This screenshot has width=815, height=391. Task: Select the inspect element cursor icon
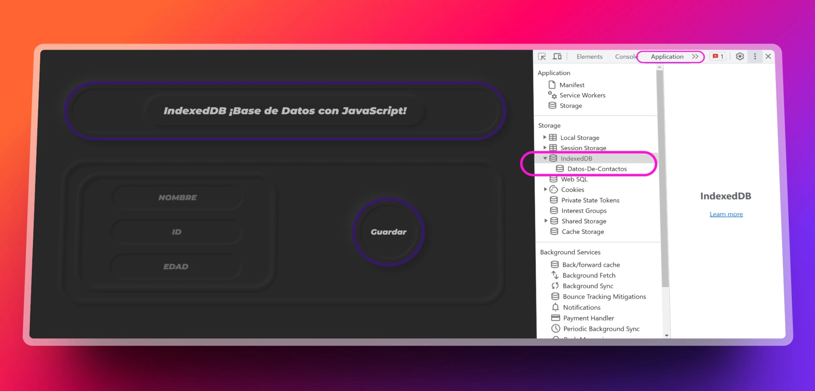pos(542,56)
